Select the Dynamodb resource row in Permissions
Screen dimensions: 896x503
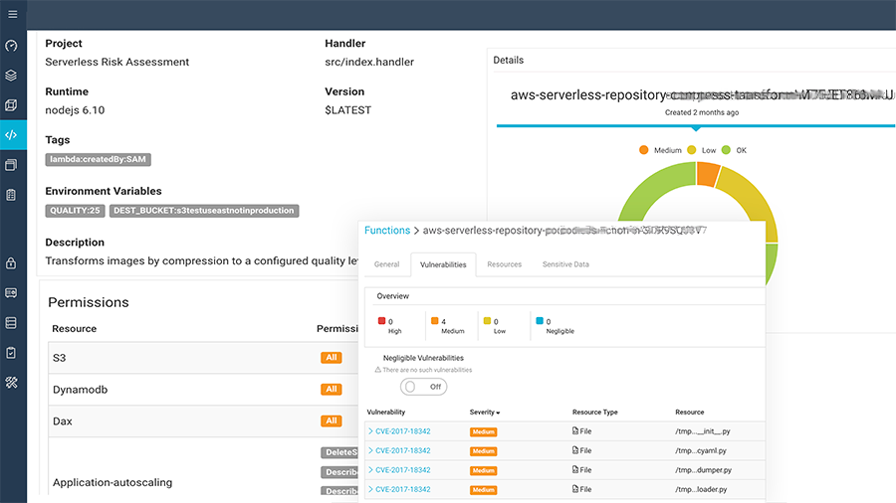tap(203, 390)
